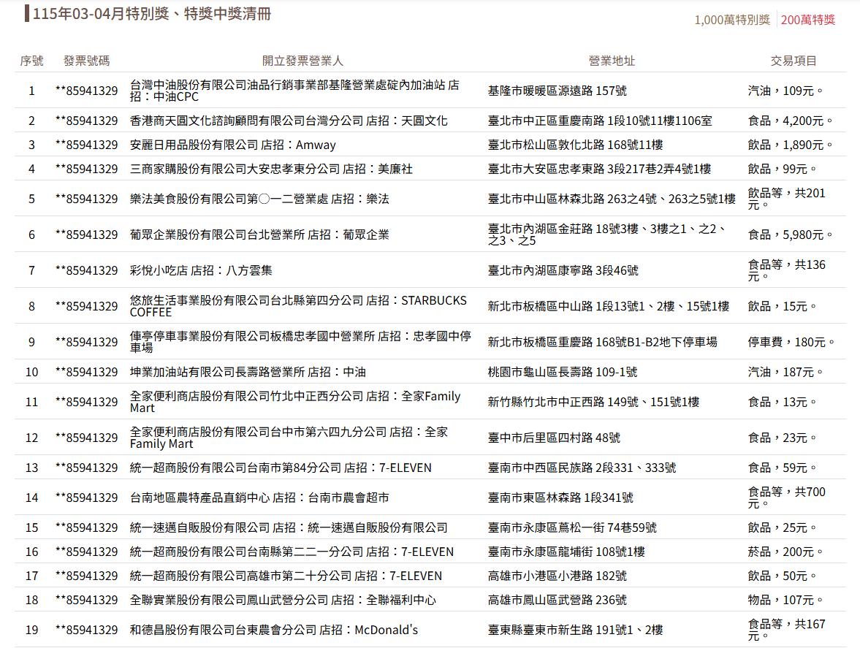Select the page title 115年03-04月特別獎、特獎中獎清冊

tap(152, 14)
